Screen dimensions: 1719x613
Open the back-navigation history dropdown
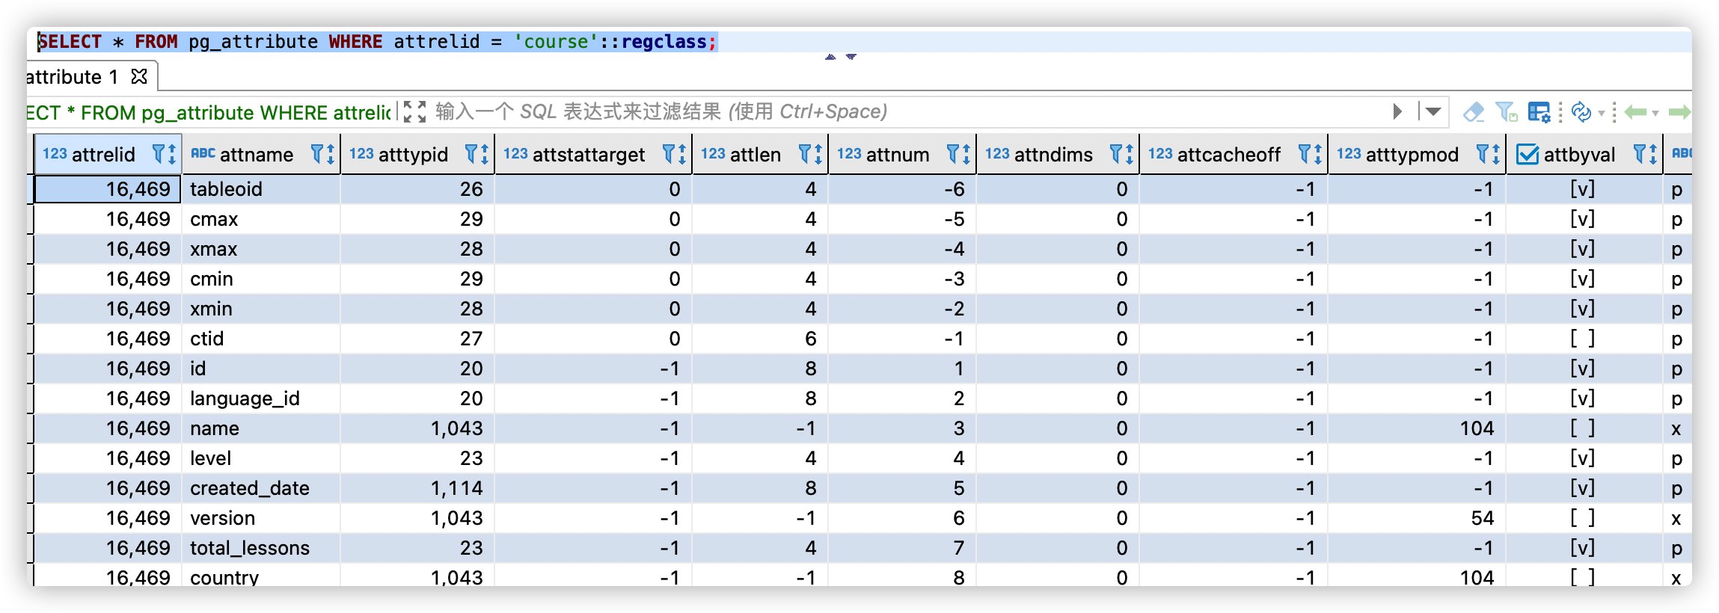[x=1655, y=113]
